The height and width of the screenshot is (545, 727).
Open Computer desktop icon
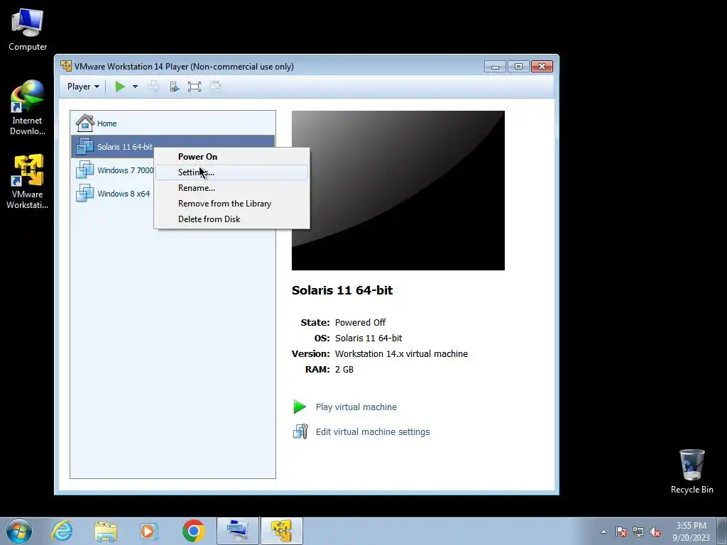pyautogui.click(x=28, y=30)
